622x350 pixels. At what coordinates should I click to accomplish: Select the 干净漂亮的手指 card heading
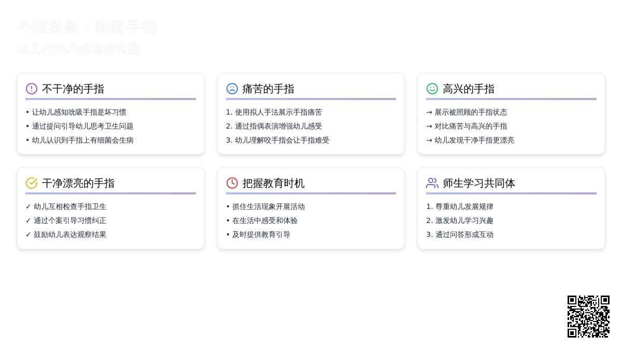point(78,184)
